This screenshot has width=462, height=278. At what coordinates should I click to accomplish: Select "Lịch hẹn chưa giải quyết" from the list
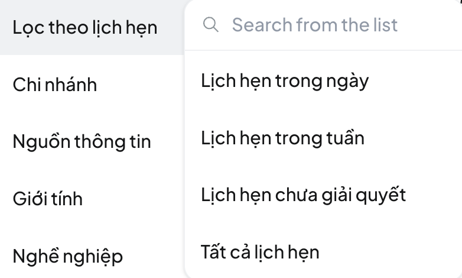[x=303, y=195]
